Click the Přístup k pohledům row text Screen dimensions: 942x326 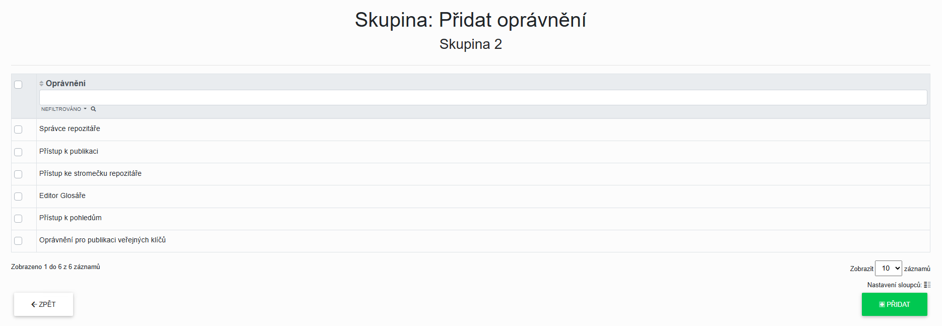71,218
